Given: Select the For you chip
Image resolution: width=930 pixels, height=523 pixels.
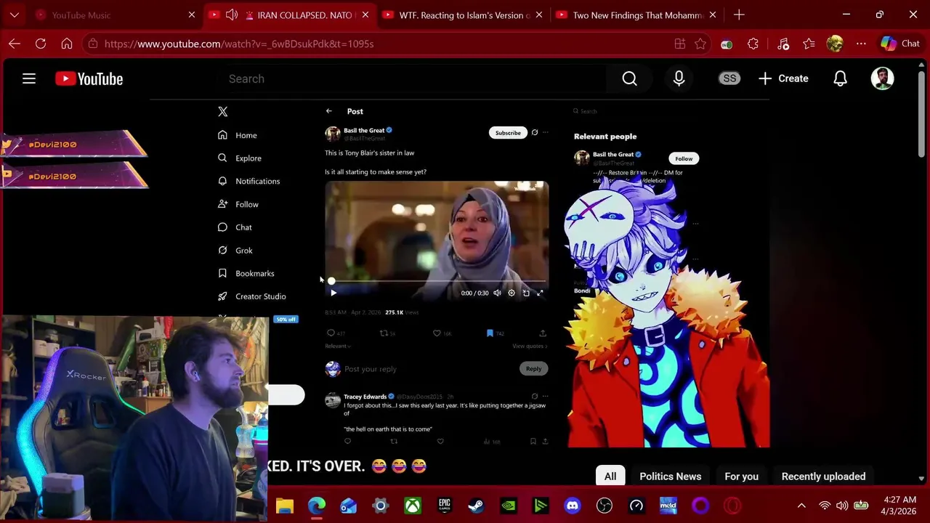Looking at the screenshot, I should (x=741, y=477).
